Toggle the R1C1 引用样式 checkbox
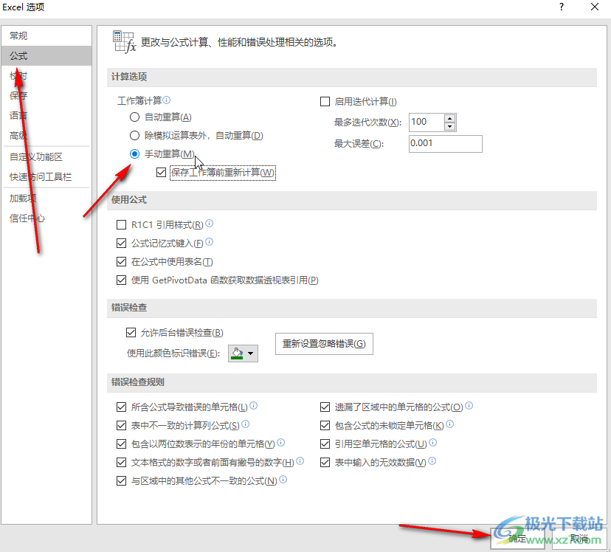Screen dimensions: 611x552 coord(122,224)
